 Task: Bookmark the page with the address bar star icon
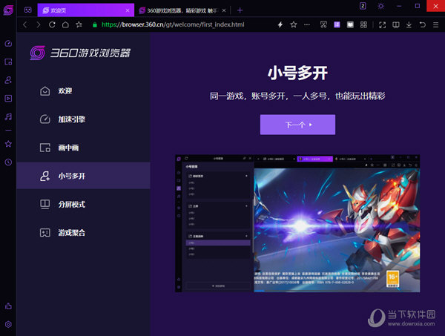294,24
